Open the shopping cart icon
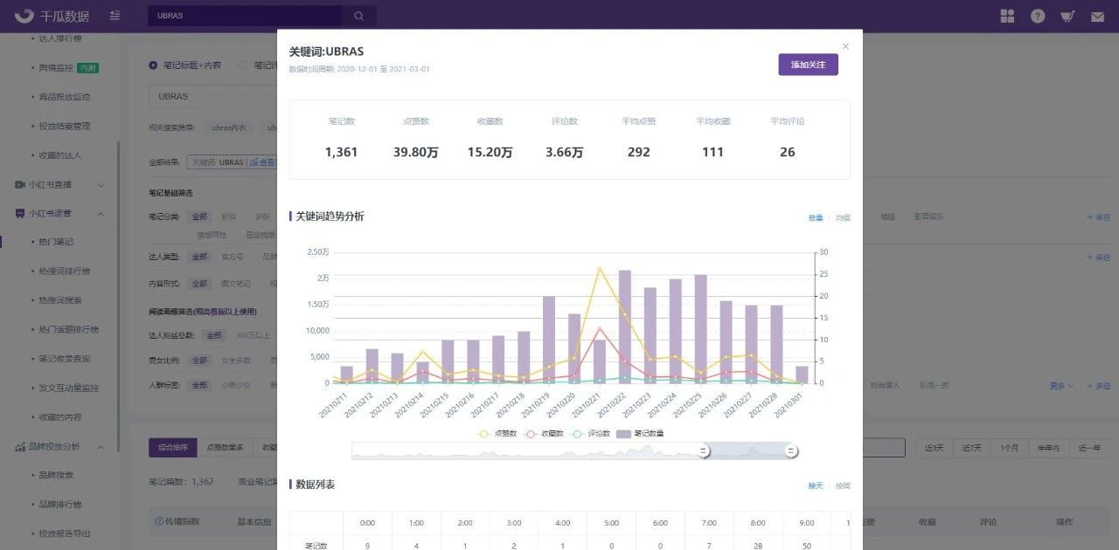This screenshot has height=550, width=1119. 1067,16
